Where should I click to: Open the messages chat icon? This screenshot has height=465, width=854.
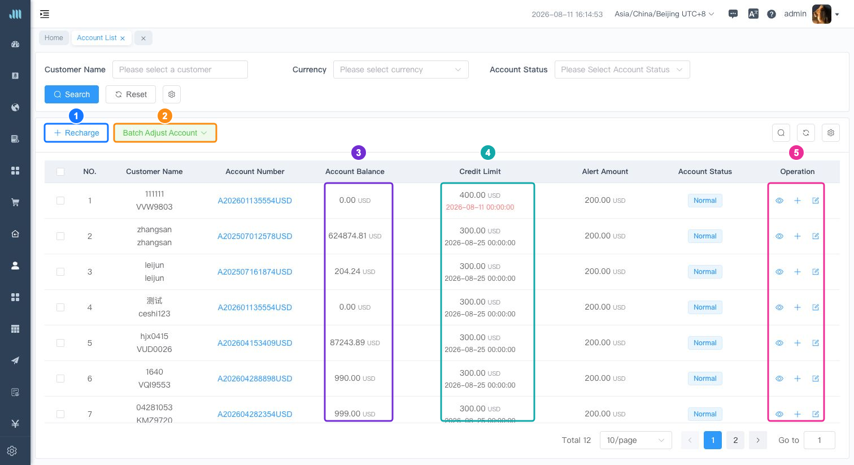coord(733,14)
